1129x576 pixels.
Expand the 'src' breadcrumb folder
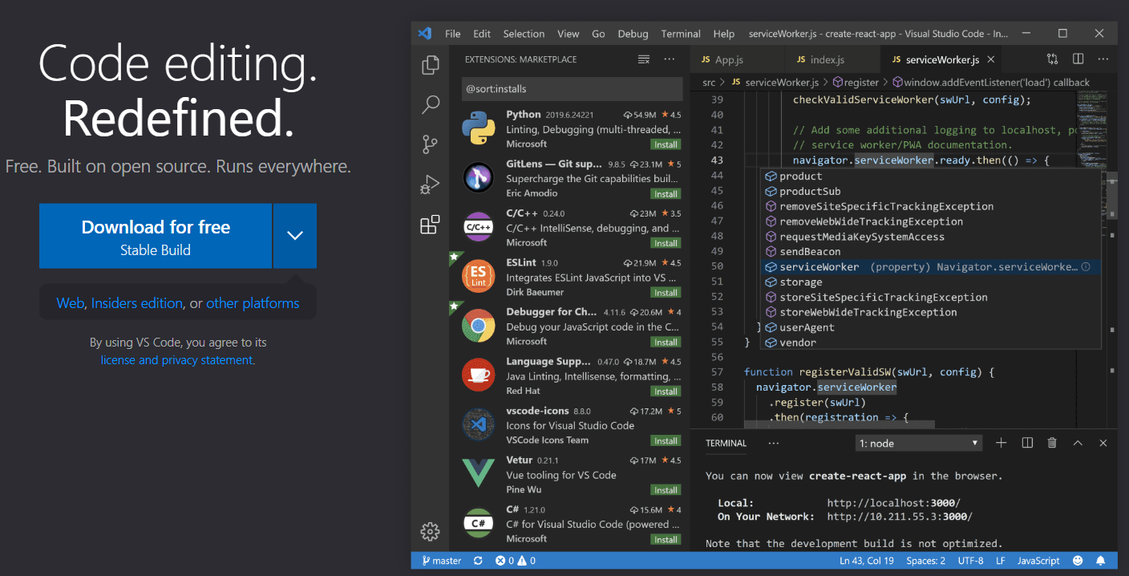(x=709, y=83)
